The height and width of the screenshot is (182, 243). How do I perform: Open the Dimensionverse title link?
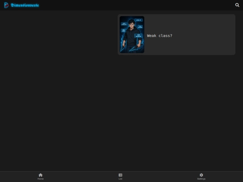pos(25,5)
